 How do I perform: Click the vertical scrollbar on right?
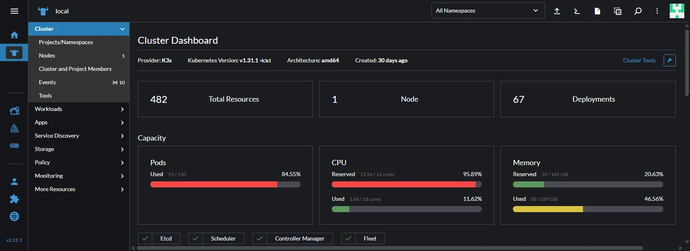687,62
